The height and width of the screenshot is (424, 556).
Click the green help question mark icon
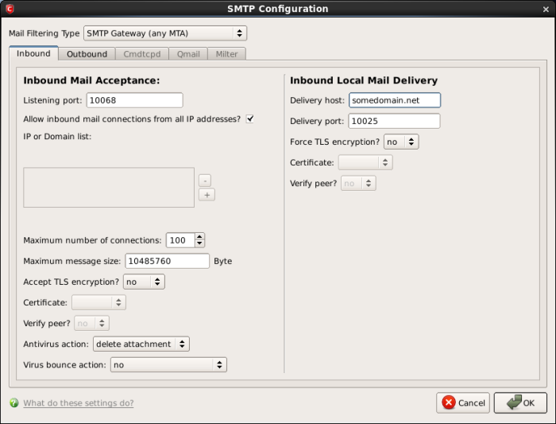pos(14,403)
